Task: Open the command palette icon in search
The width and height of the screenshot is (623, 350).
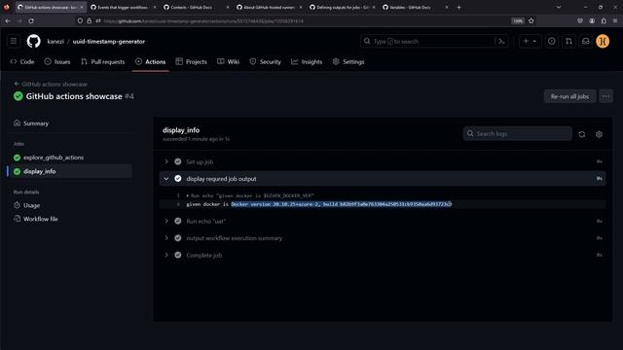Action: coord(502,41)
